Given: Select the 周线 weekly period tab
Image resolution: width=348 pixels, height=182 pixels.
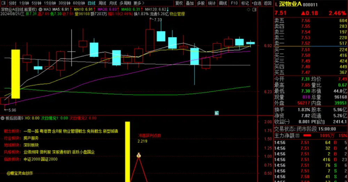Looking at the screenshot, I should 102,3.
